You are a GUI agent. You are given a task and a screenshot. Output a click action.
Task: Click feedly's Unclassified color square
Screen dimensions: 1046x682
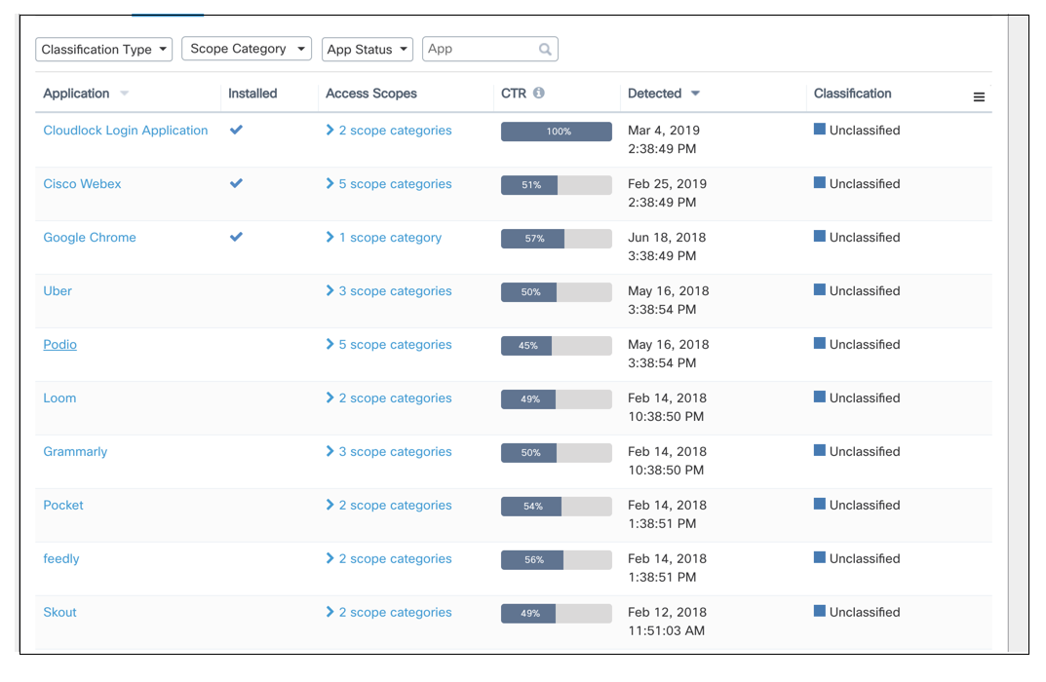(820, 557)
